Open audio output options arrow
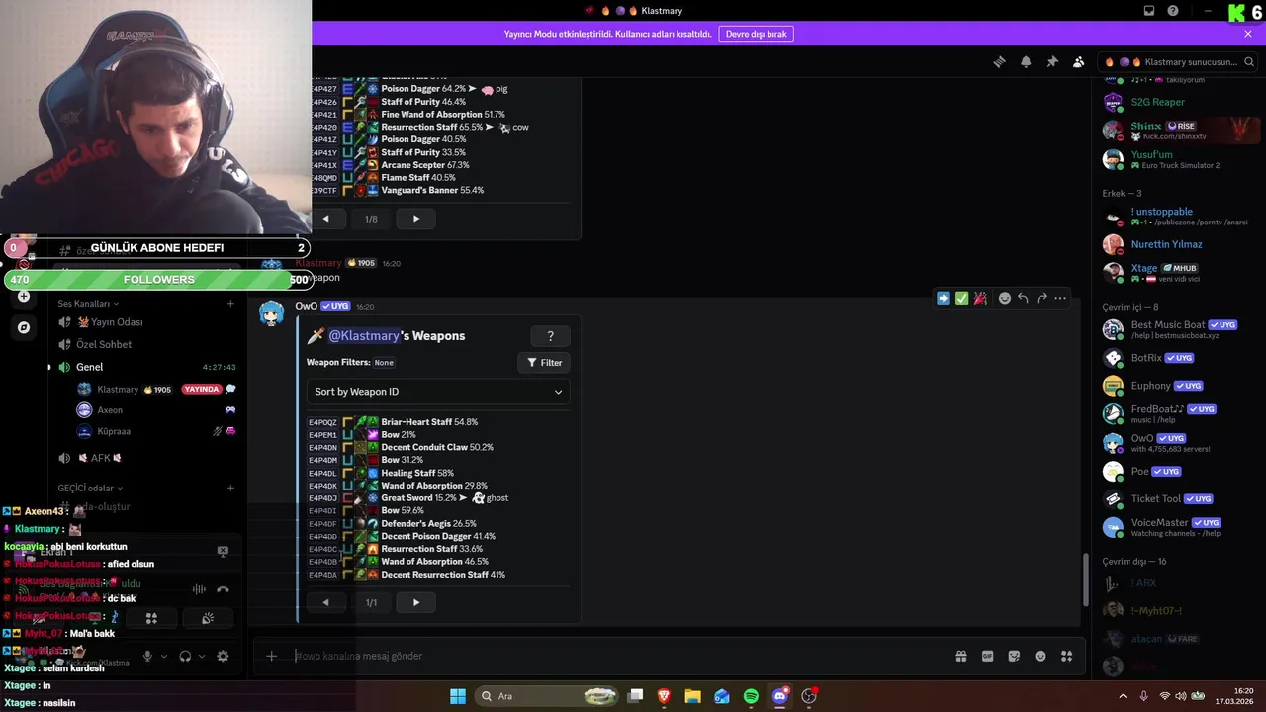1266x712 pixels. pos(202,656)
